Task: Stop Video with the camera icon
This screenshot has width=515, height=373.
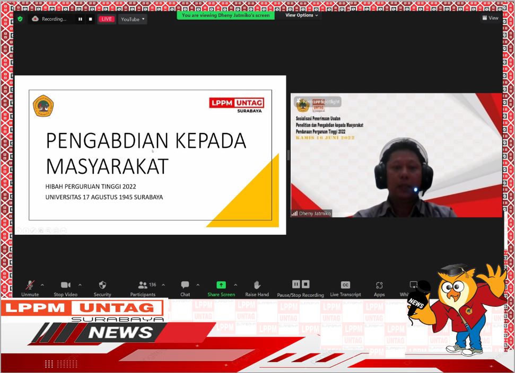Action: click(66, 288)
